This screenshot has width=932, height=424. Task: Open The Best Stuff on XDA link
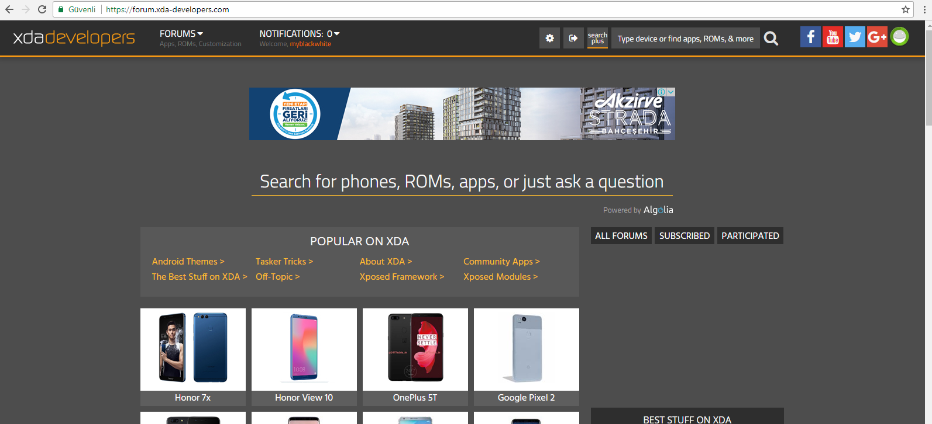click(200, 277)
